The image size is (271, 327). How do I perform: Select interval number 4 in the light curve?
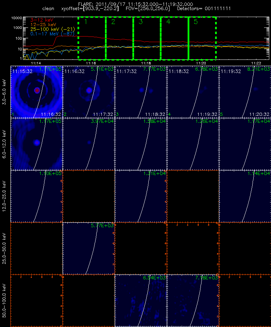pos(168,22)
